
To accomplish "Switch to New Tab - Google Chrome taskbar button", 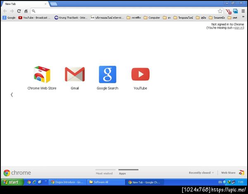I will pyautogui.click(x=145, y=182).
